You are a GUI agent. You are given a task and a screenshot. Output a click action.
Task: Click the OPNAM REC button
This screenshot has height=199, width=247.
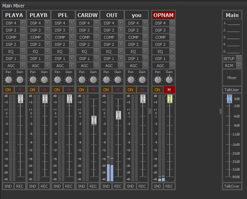169,186
